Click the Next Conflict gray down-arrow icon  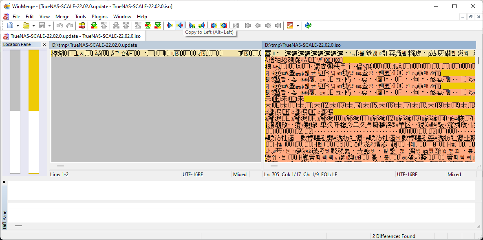pyautogui.click(x=116, y=26)
